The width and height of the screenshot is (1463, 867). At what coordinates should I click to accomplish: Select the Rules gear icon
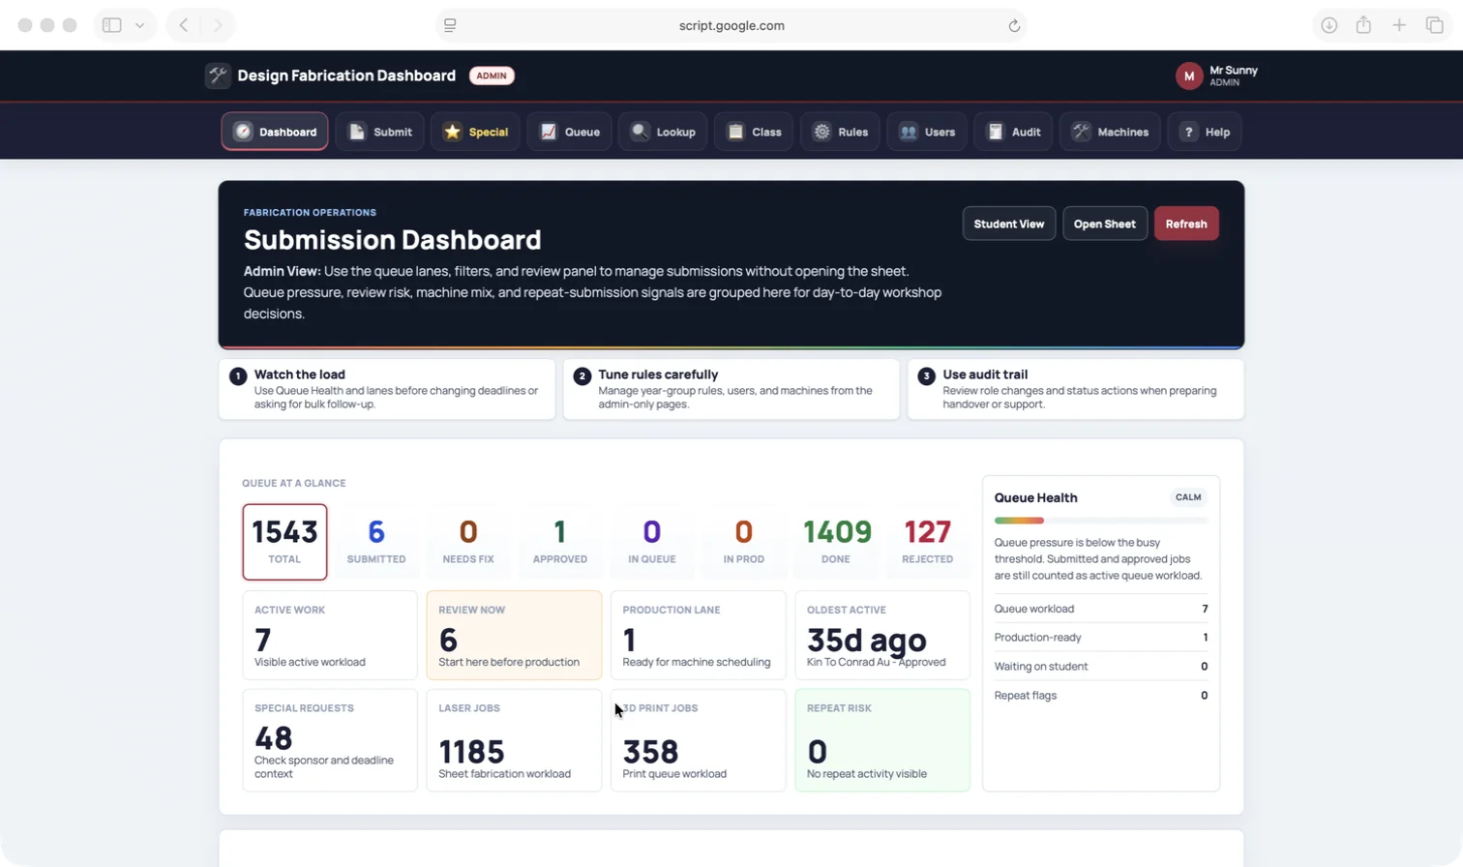pyautogui.click(x=821, y=132)
